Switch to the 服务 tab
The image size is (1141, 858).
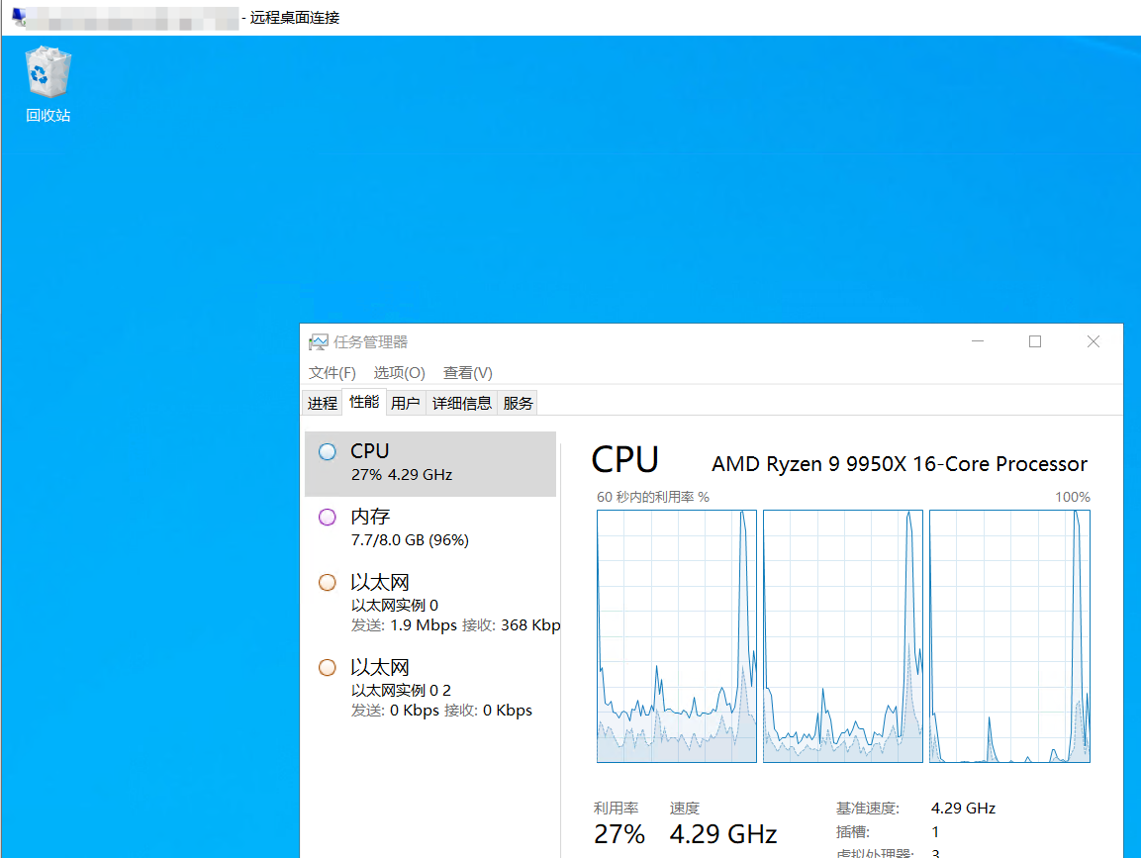(518, 403)
